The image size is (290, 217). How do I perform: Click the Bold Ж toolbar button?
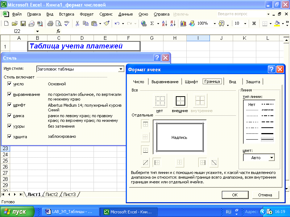tap(254, 24)
